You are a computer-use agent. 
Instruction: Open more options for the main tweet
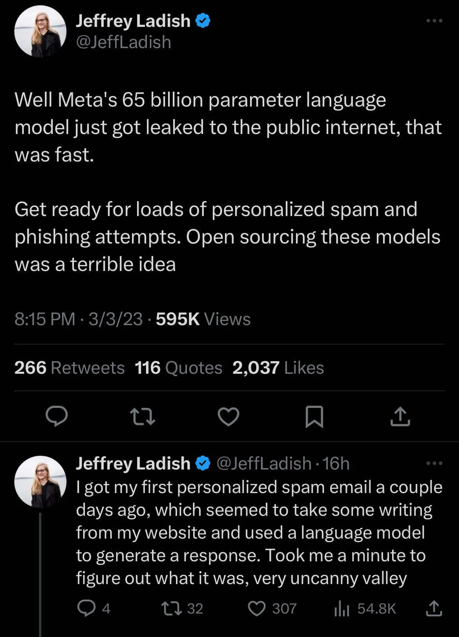(434, 21)
